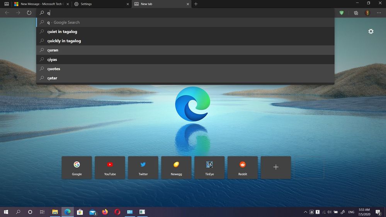The height and width of the screenshot is (217, 386).
Task: Click the battery tray icon
Action: (335, 212)
